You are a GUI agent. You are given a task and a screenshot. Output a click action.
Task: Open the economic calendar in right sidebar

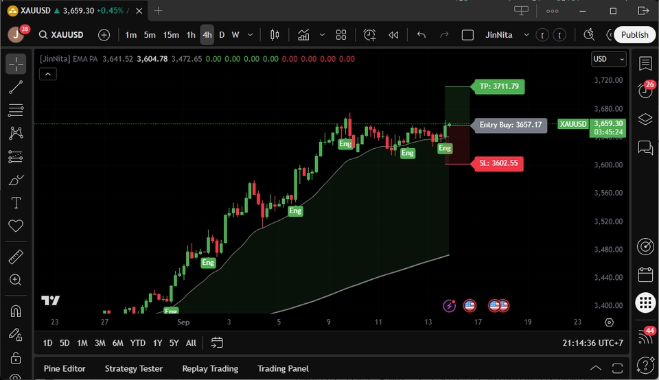tap(645, 275)
